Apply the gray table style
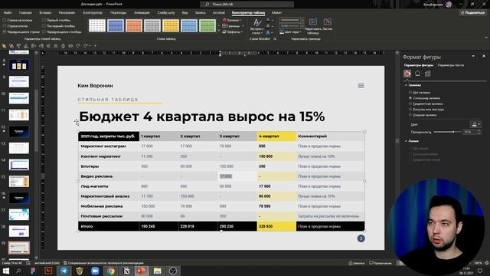 (152, 25)
